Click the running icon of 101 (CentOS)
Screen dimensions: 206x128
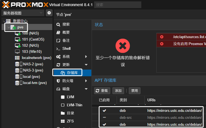[18, 40]
